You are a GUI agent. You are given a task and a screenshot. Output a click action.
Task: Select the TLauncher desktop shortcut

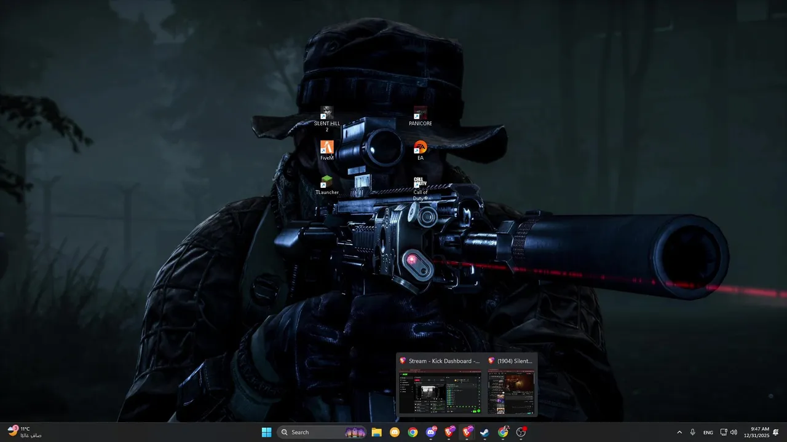pos(327,185)
